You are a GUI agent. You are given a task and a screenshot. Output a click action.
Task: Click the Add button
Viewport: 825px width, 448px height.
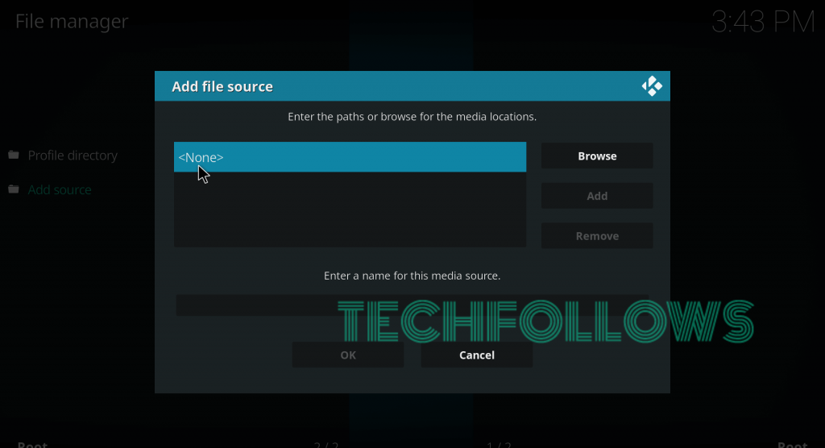tap(597, 196)
